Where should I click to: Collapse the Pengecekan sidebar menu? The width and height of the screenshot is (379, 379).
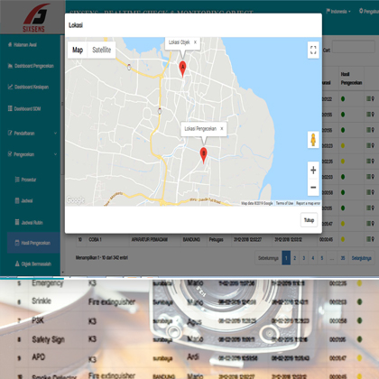(x=32, y=154)
